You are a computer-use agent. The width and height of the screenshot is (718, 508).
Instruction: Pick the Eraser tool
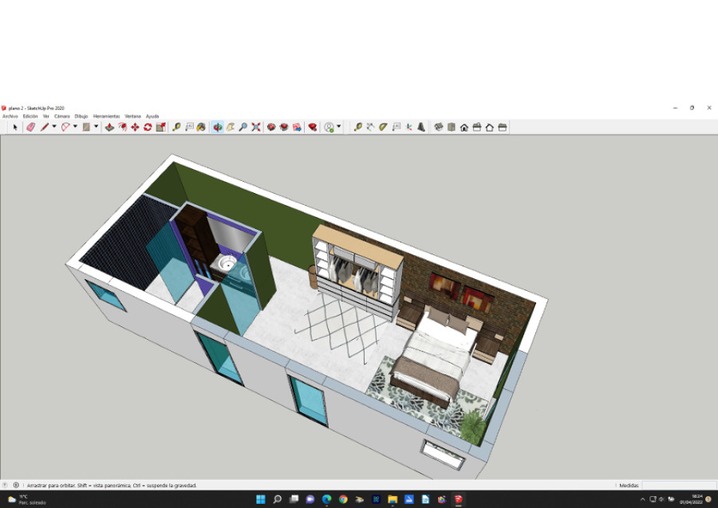tap(30, 127)
